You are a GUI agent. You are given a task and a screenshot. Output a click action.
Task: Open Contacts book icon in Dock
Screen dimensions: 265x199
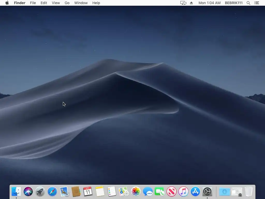coord(76,191)
